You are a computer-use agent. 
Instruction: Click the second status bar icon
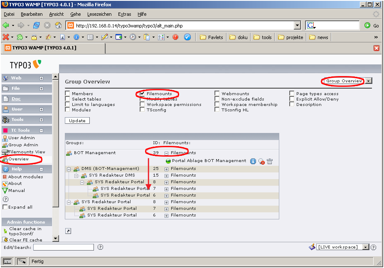pyautogui.click(x=22, y=261)
